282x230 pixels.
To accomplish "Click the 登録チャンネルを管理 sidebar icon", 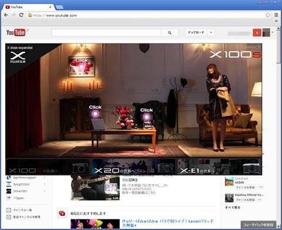I will coord(9,217).
